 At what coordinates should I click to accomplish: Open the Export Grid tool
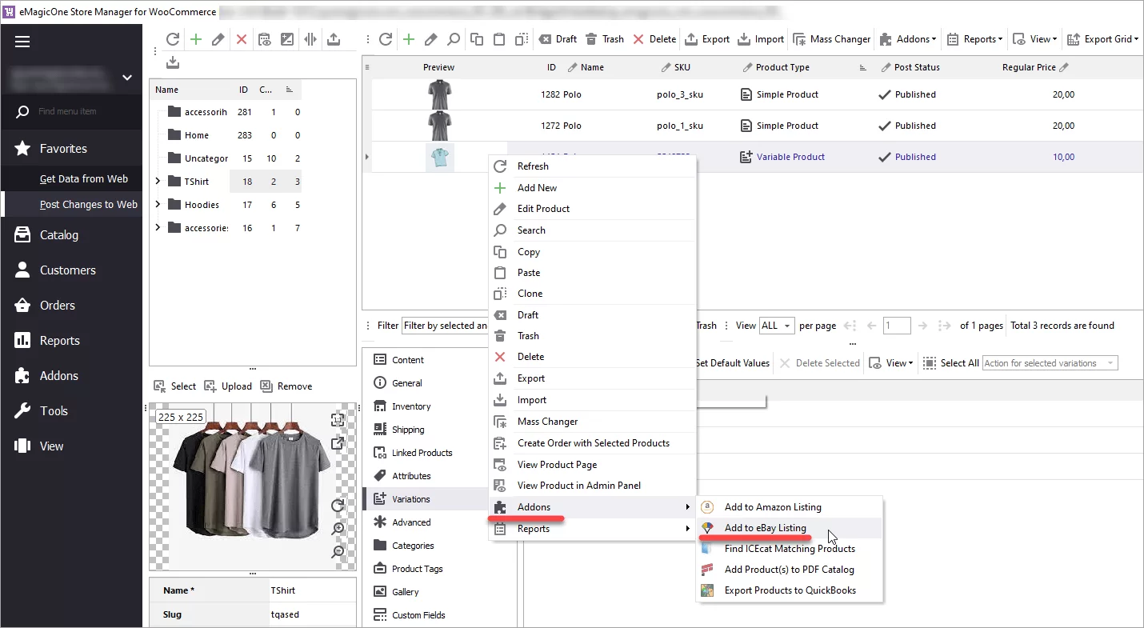[x=1102, y=38]
